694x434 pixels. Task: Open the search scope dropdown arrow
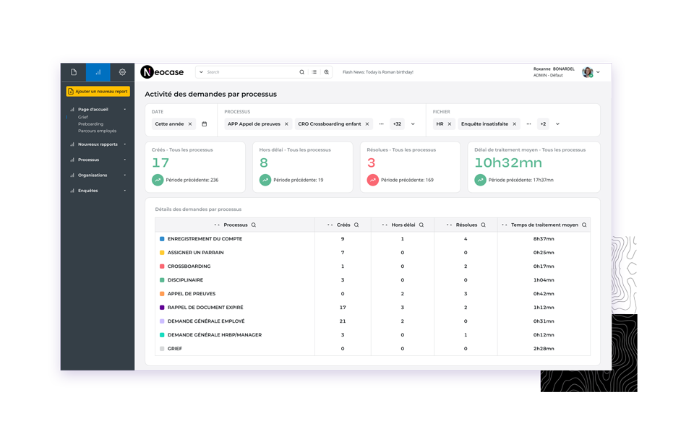coord(201,72)
